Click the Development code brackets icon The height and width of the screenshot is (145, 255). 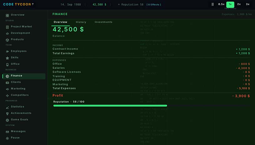pyautogui.click(x=7, y=34)
